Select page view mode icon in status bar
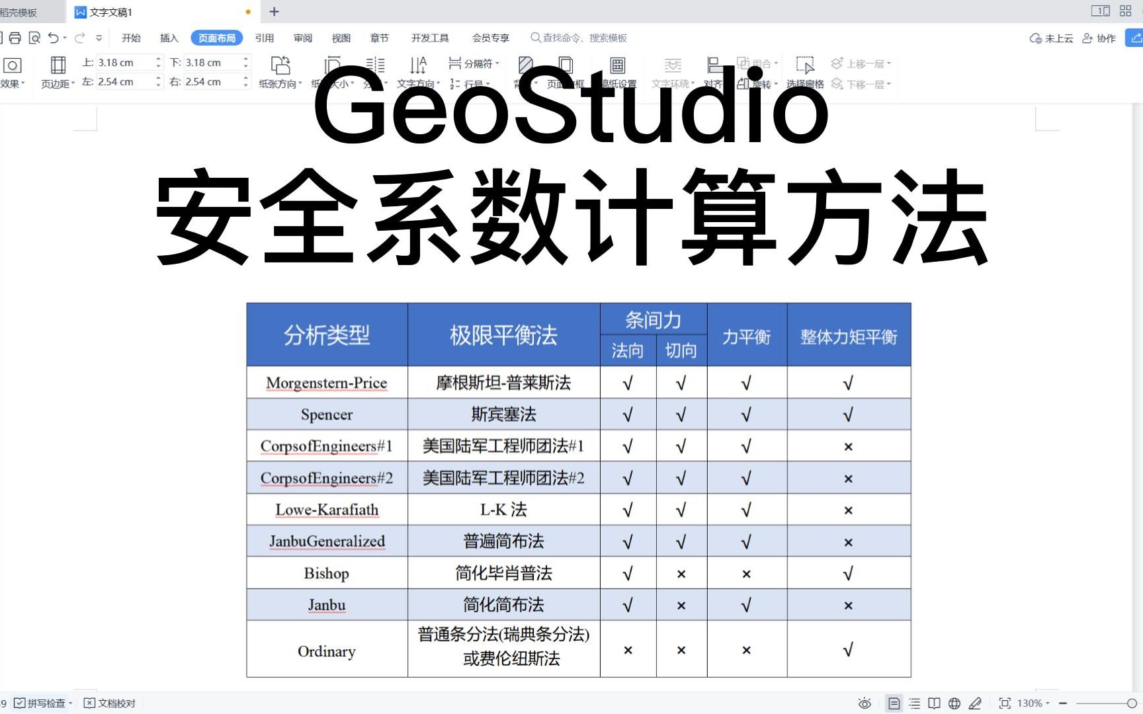 894,703
